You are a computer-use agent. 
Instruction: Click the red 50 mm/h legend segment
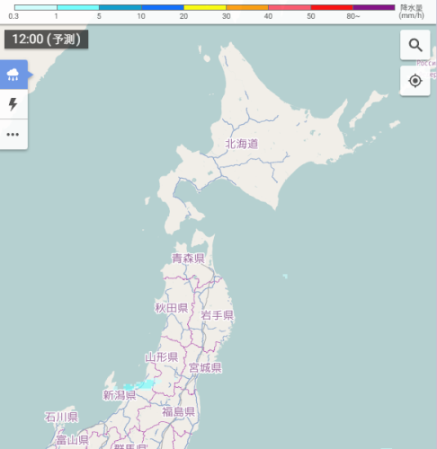coord(332,7)
